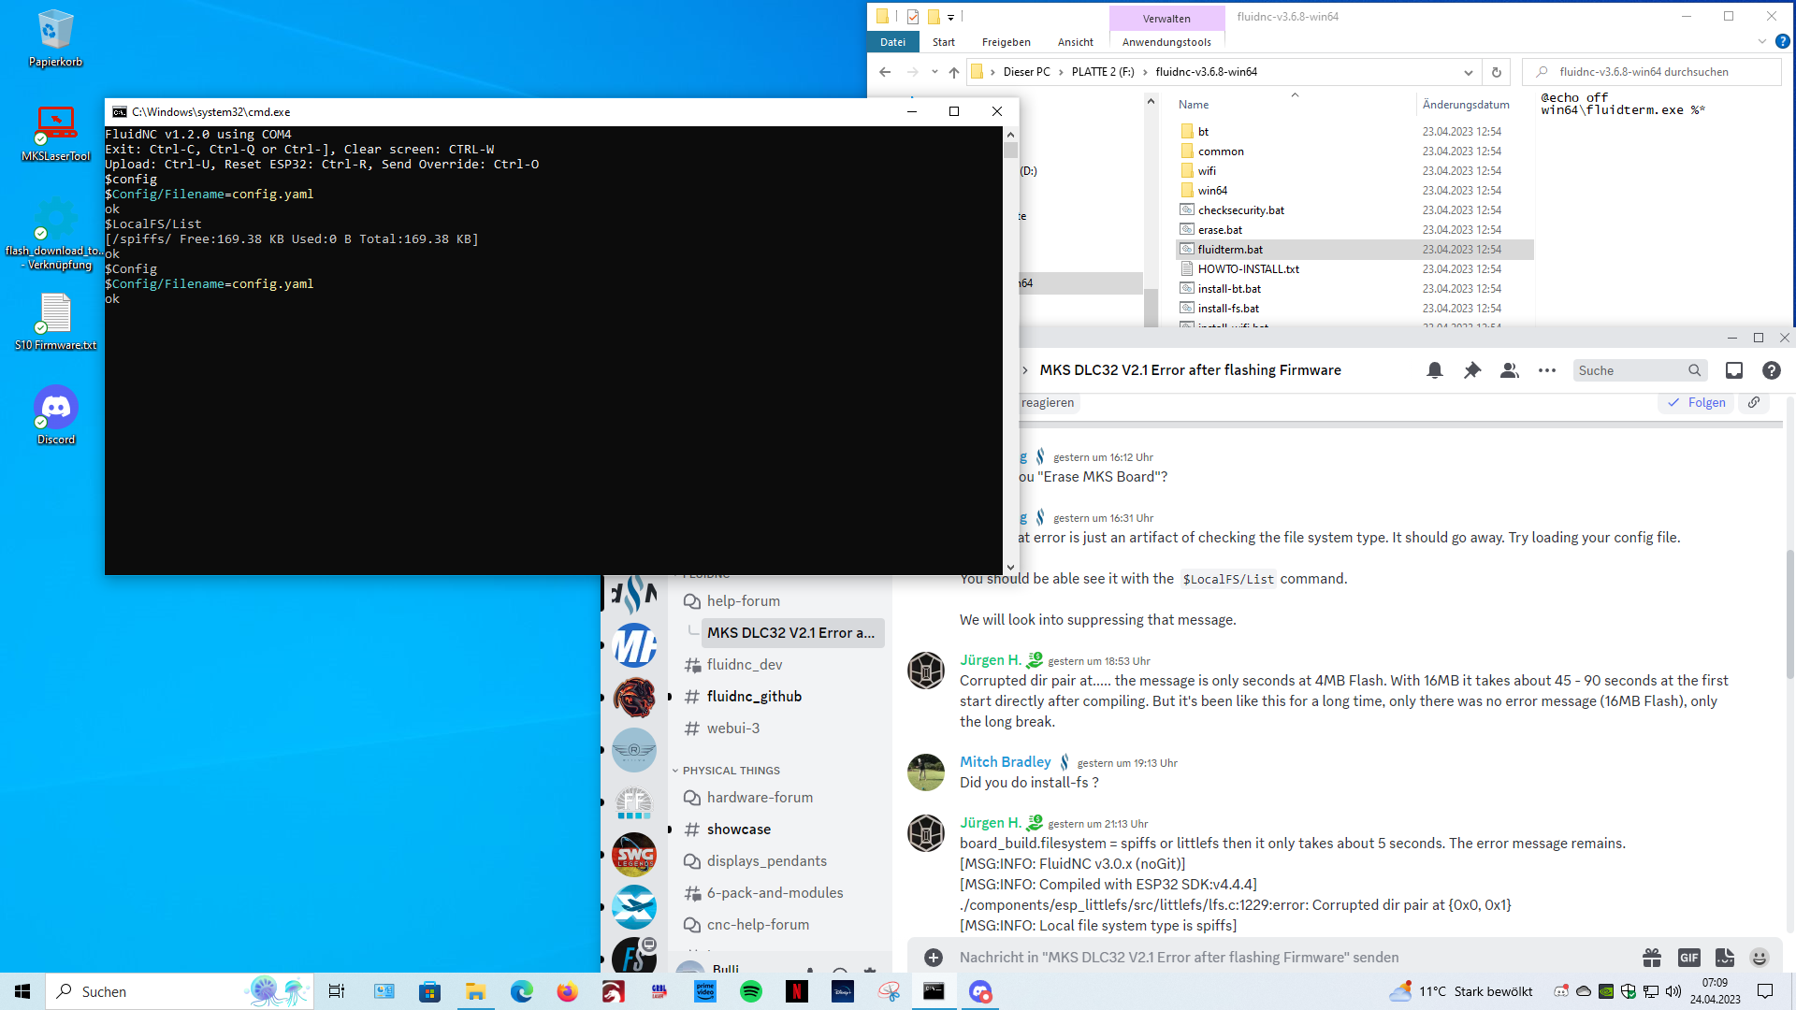Toggle notification settings with the bell icon
Image resolution: width=1796 pixels, height=1010 pixels.
[x=1434, y=370]
